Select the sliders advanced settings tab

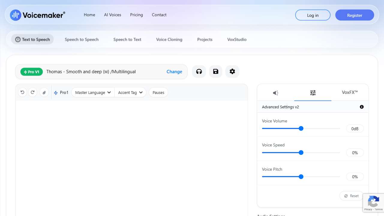[x=313, y=93]
